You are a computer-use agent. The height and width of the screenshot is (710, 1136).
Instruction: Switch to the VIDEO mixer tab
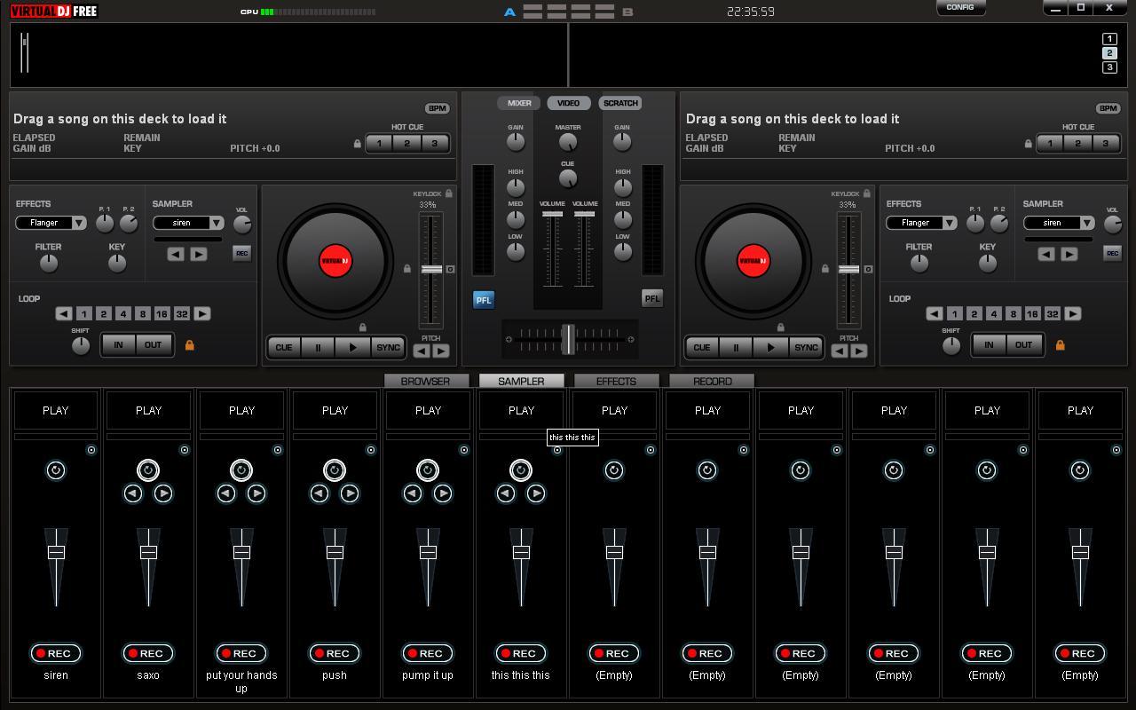point(568,103)
